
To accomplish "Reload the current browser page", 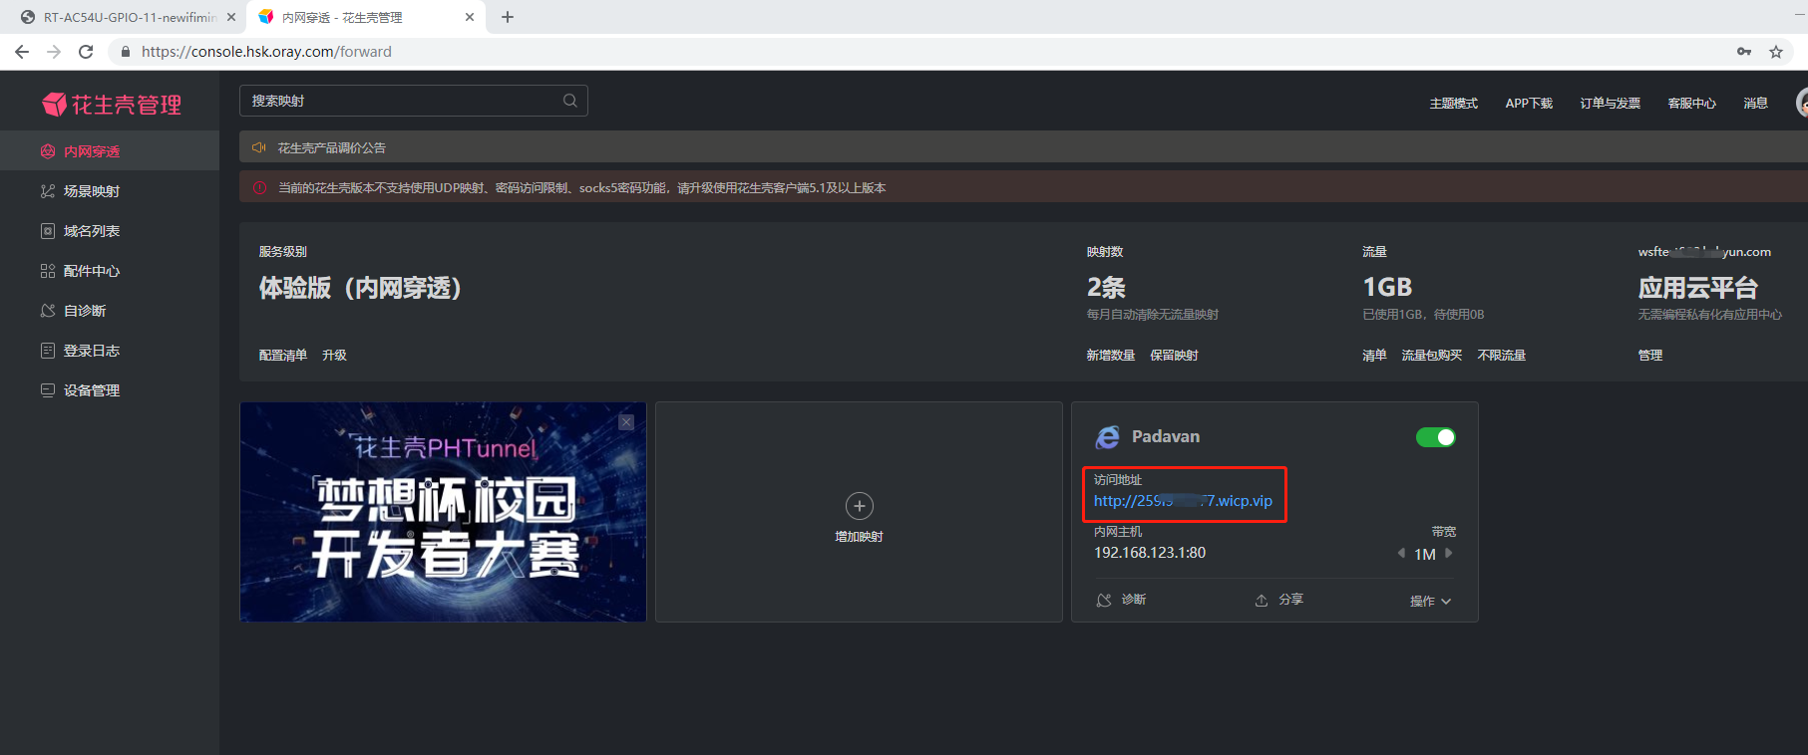I will point(86,52).
